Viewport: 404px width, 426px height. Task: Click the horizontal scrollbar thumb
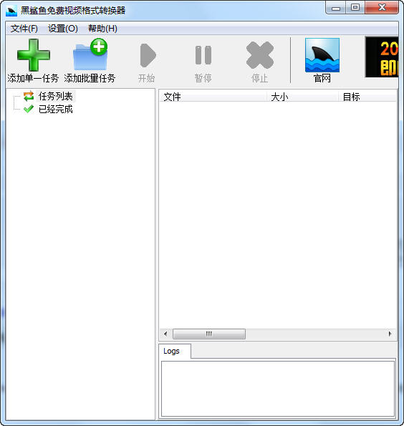209,334
